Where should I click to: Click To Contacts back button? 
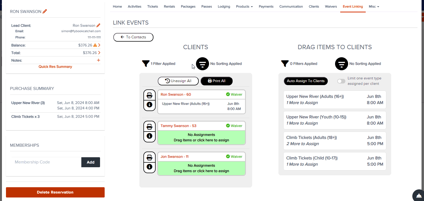pos(133,37)
